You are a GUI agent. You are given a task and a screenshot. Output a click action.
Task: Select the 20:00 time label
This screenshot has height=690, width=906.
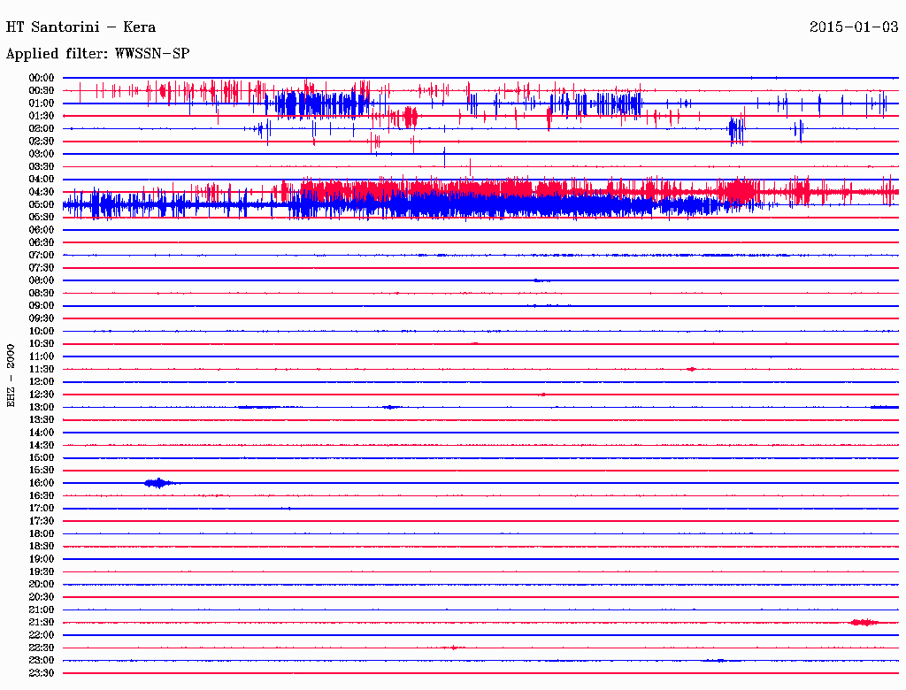[x=42, y=584]
